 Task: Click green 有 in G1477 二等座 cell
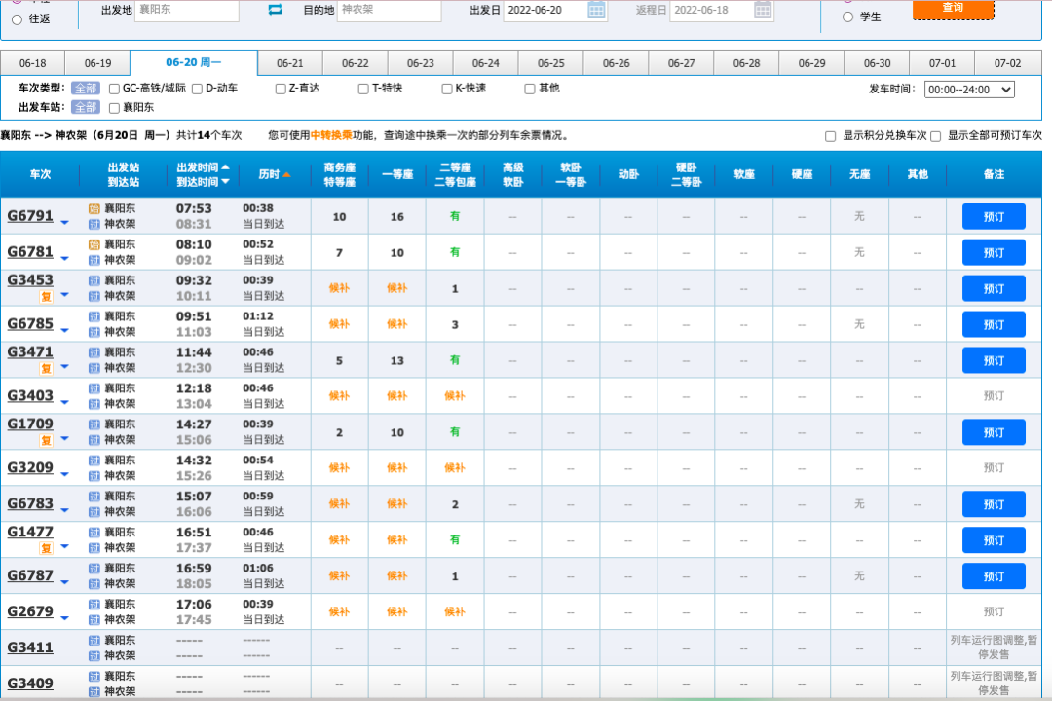(x=455, y=540)
